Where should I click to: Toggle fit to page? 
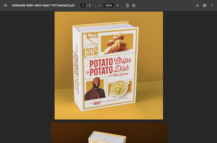point(127,5)
